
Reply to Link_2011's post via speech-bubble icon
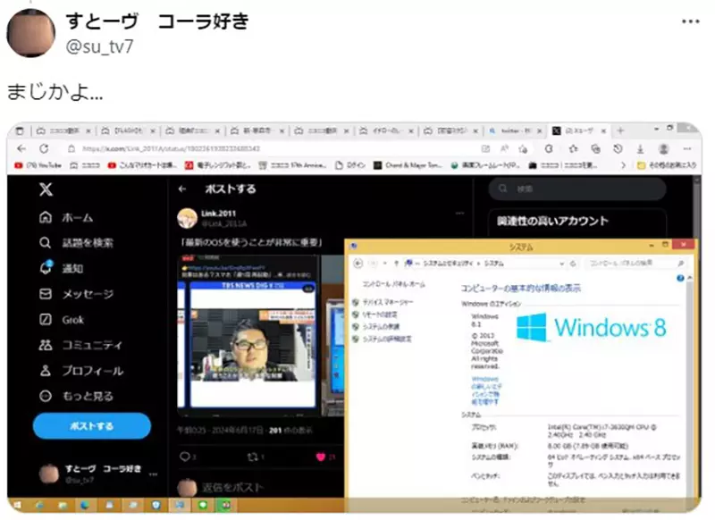click(x=185, y=456)
